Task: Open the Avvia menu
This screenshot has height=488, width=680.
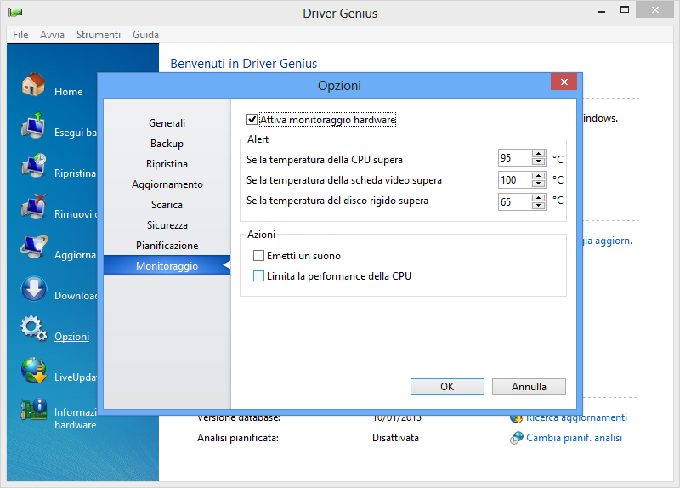Action: tap(52, 35)
